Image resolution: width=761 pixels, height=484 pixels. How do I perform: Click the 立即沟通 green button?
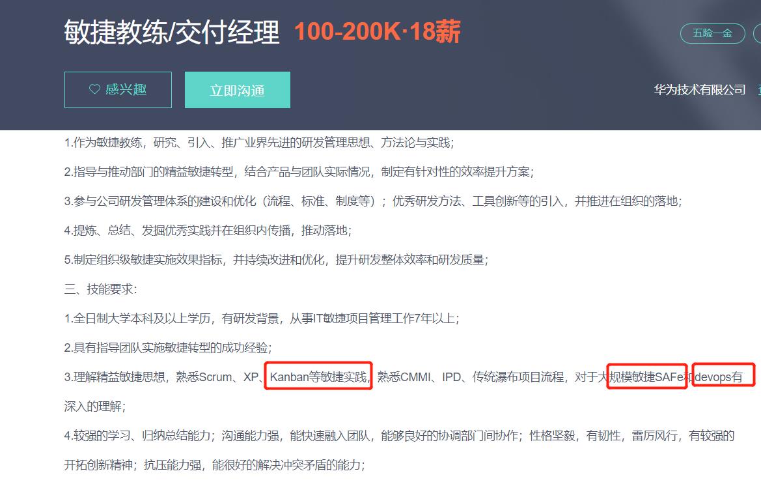[x=237, y=89]
